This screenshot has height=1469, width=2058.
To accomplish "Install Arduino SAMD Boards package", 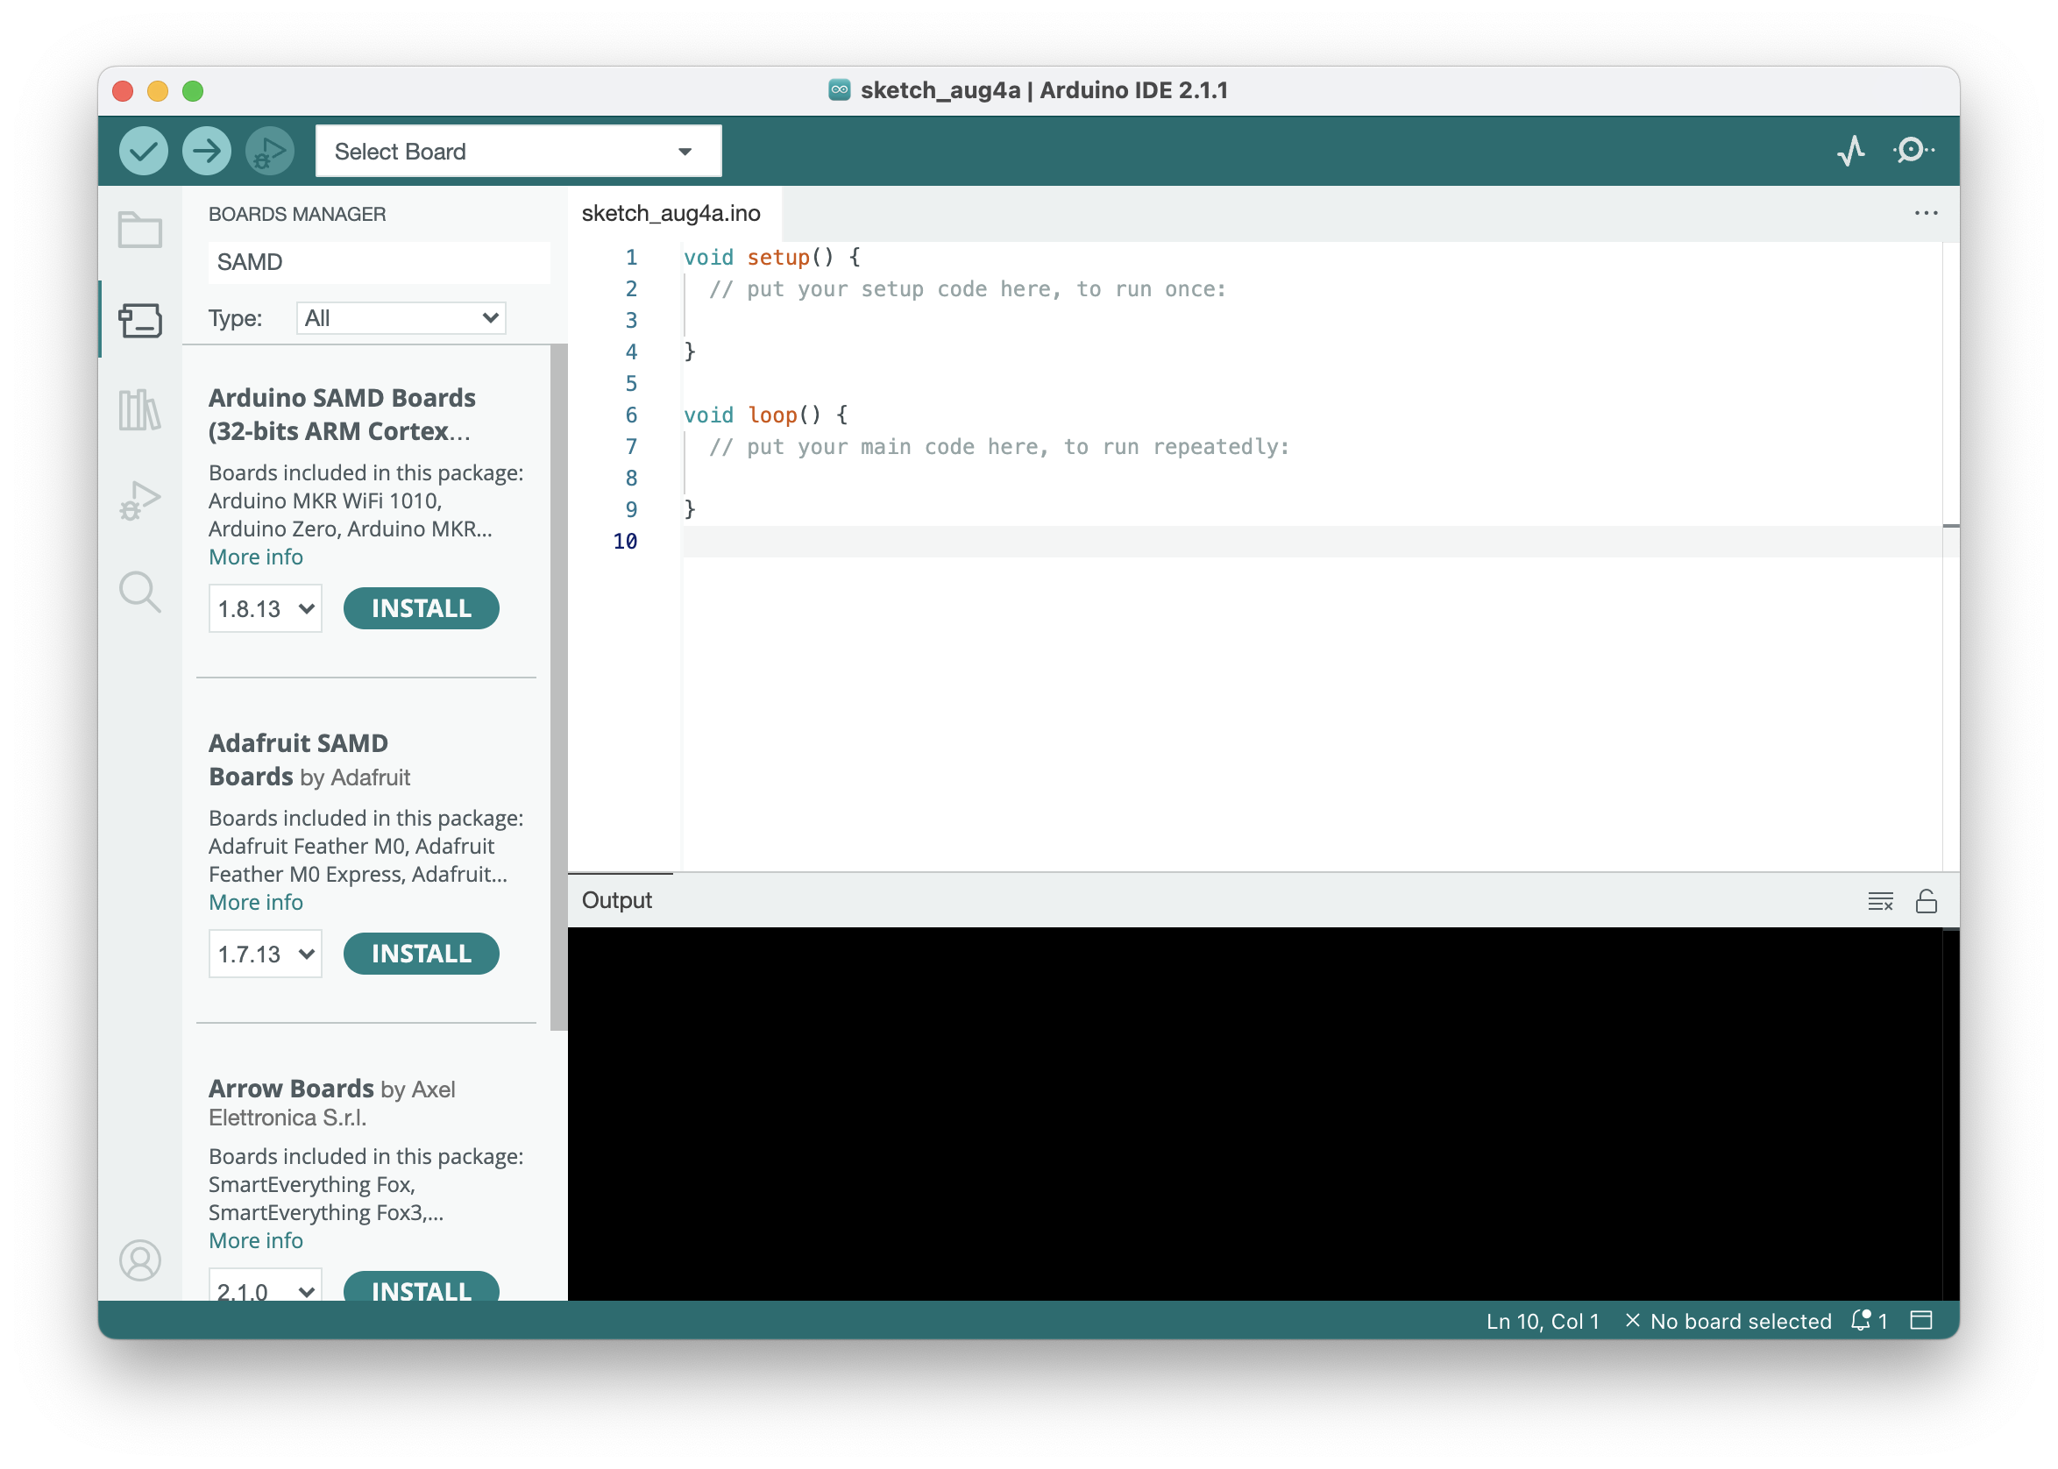I will click(x=422, y=609).
